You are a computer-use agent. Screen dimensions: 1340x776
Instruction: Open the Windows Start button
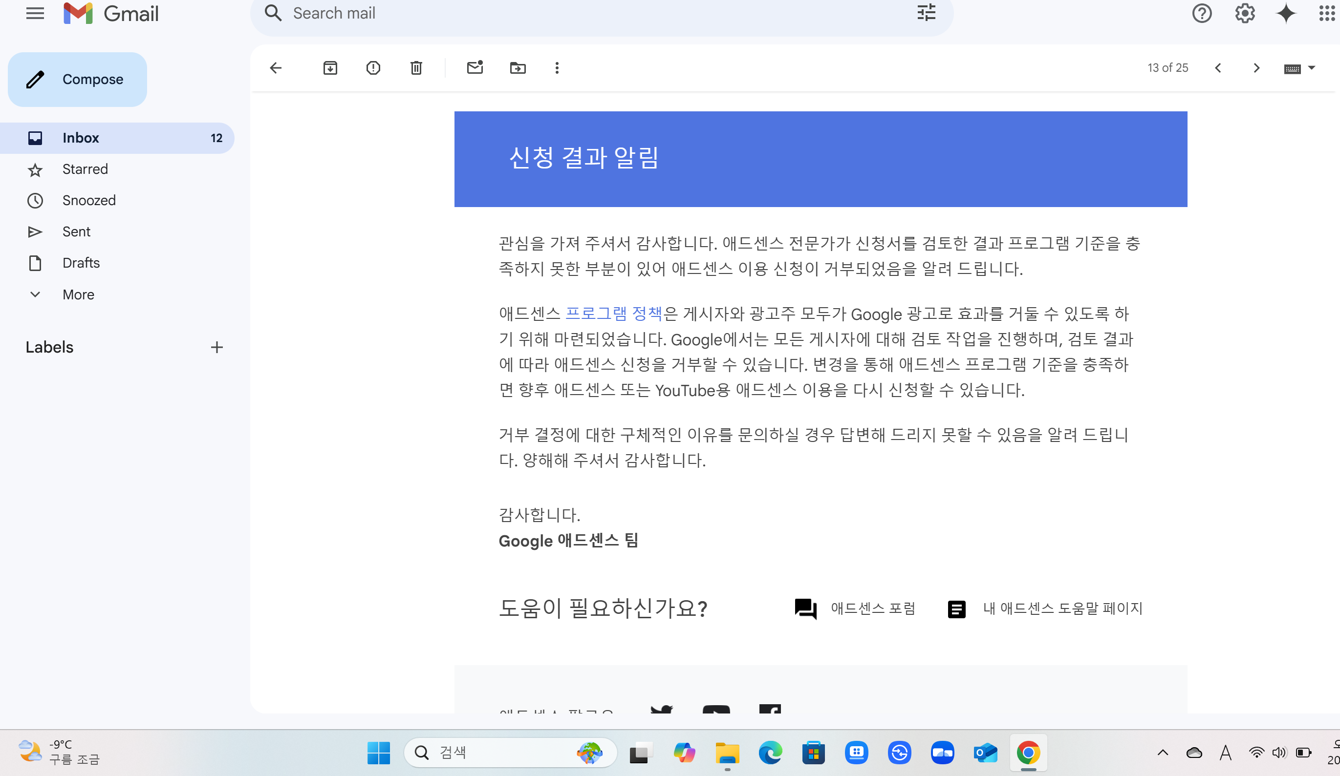[379, 753]
